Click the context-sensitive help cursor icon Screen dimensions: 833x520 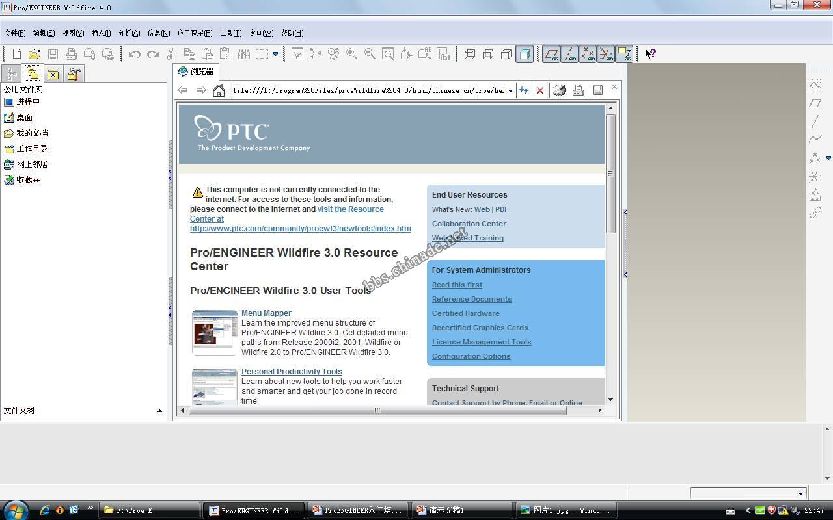pyautogui.click(x=650, y=54)
